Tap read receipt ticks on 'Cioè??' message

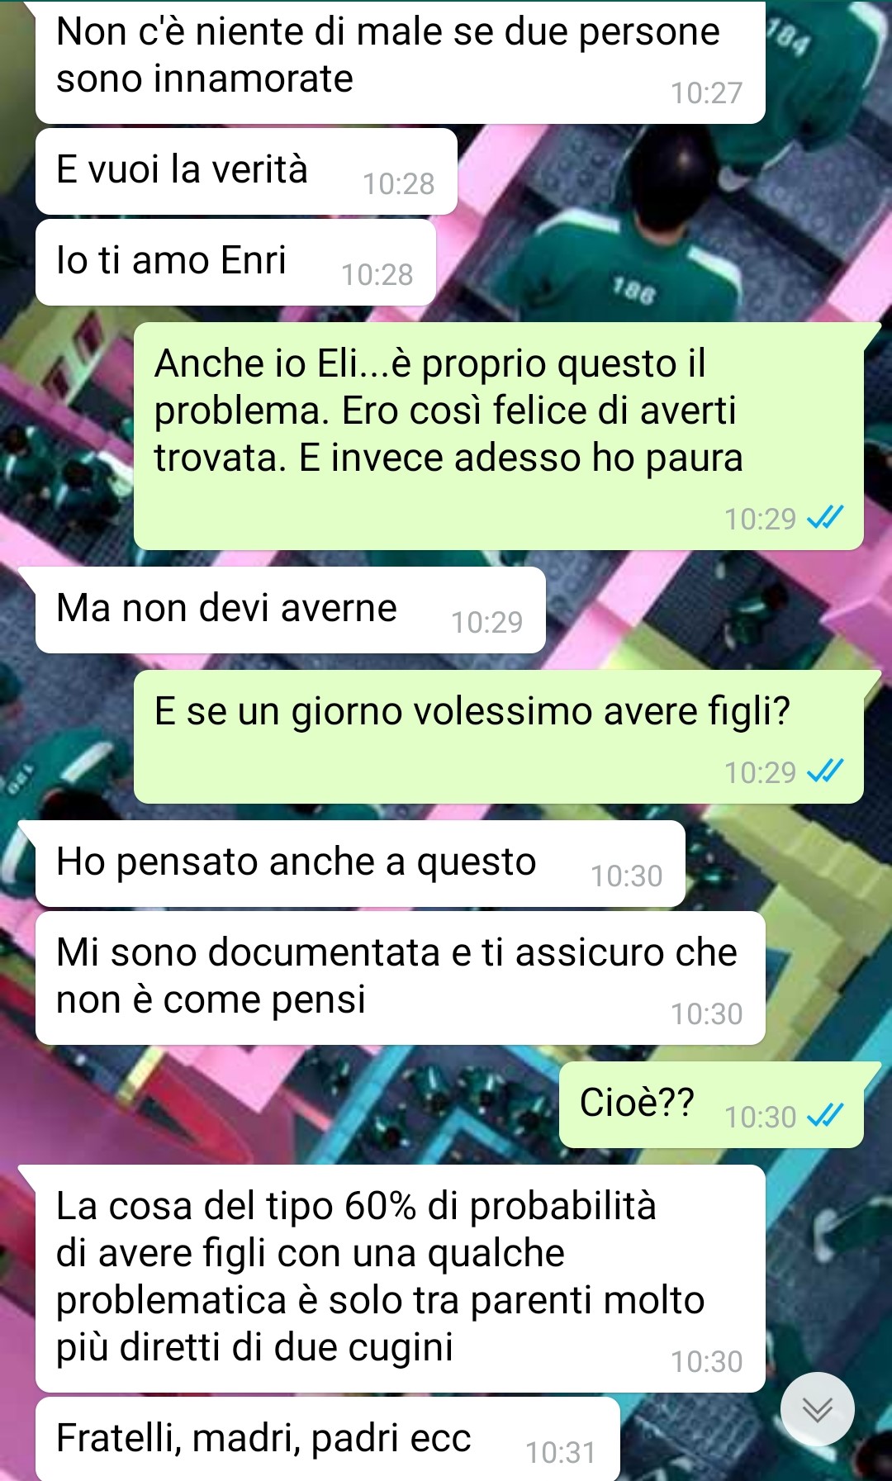coord(825,1116)
